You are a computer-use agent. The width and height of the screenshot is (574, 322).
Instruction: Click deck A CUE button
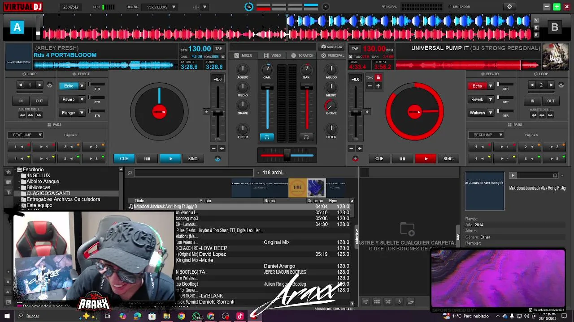[124, 158]
